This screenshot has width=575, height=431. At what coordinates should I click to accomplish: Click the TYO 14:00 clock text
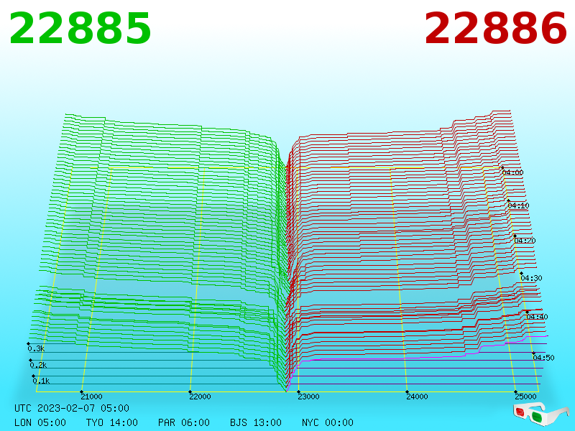click(x=112, y=422)
